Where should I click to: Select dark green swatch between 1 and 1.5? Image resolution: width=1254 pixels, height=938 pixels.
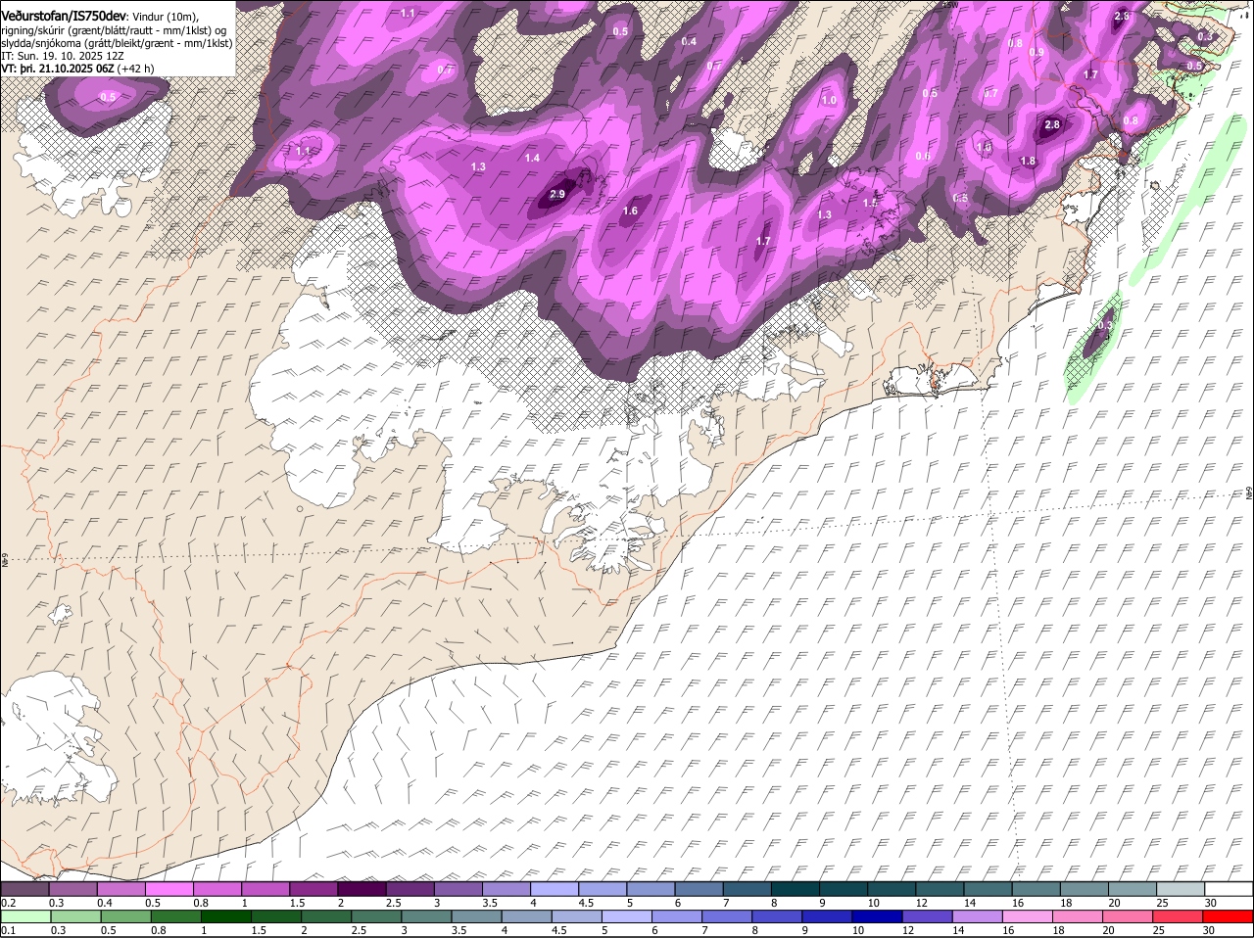225,916
